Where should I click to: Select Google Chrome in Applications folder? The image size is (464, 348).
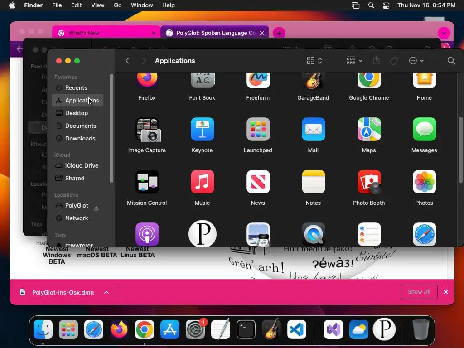click(x=369, y=80)
